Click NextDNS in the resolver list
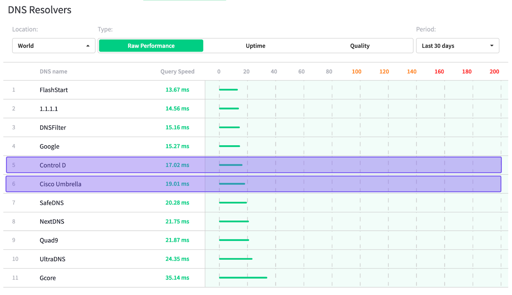512x295 pixels. tap(52, 221)
